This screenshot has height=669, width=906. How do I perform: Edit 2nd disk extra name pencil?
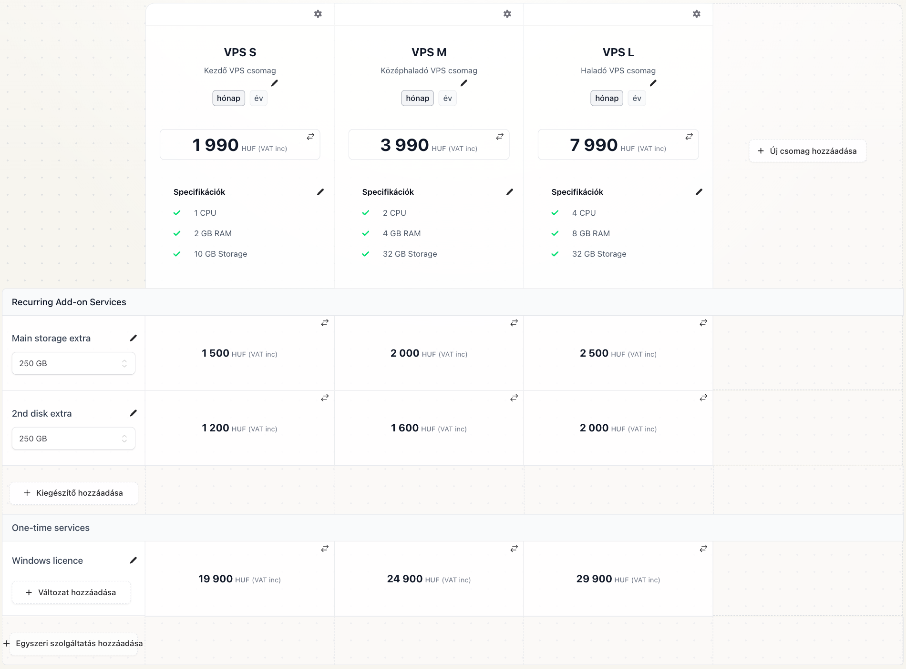click(134, 413)
